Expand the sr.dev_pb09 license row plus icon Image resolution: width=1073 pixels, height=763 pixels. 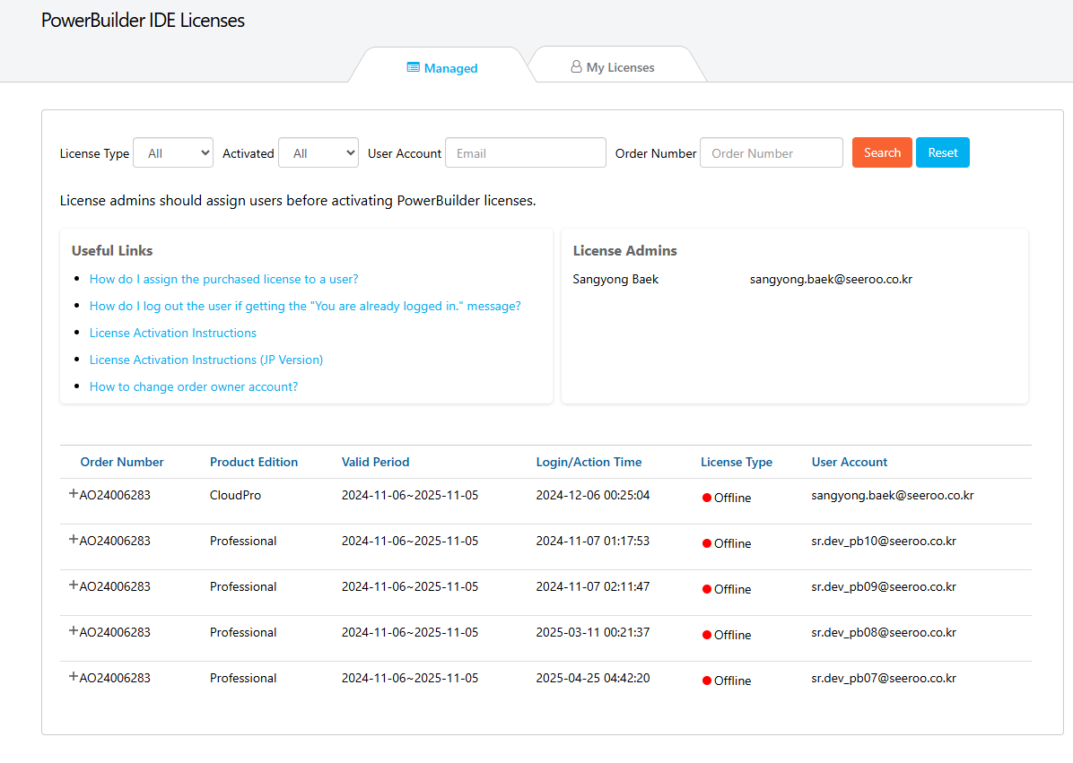pyautogui.click(x=74, y=585)
